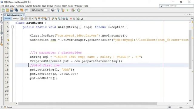The height and width of the screenshot is (109, 194).
Task: Click horizontal scrollbar right arrow
Action: [x=187, y=104]
